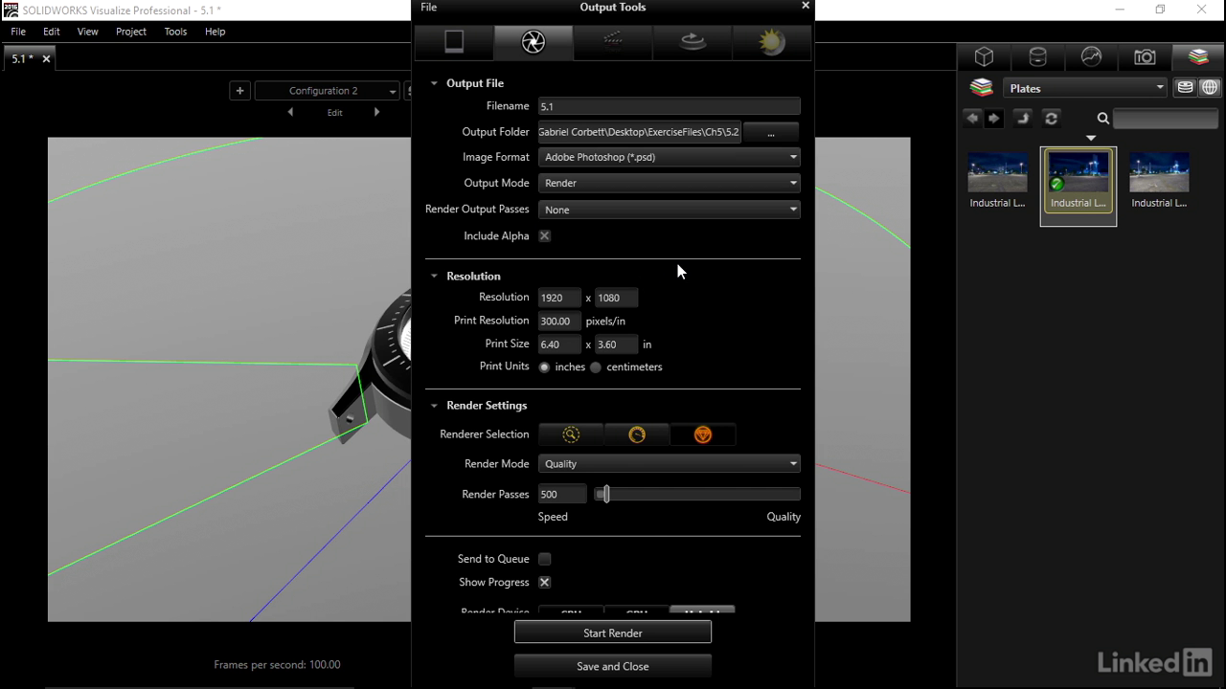Click the resolution width field 1920
This screenshot has height=689, width=1226.
point(559,298)
